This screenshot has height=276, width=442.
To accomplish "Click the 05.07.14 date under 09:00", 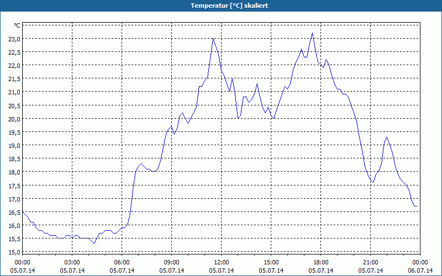I will pos(172,270).
